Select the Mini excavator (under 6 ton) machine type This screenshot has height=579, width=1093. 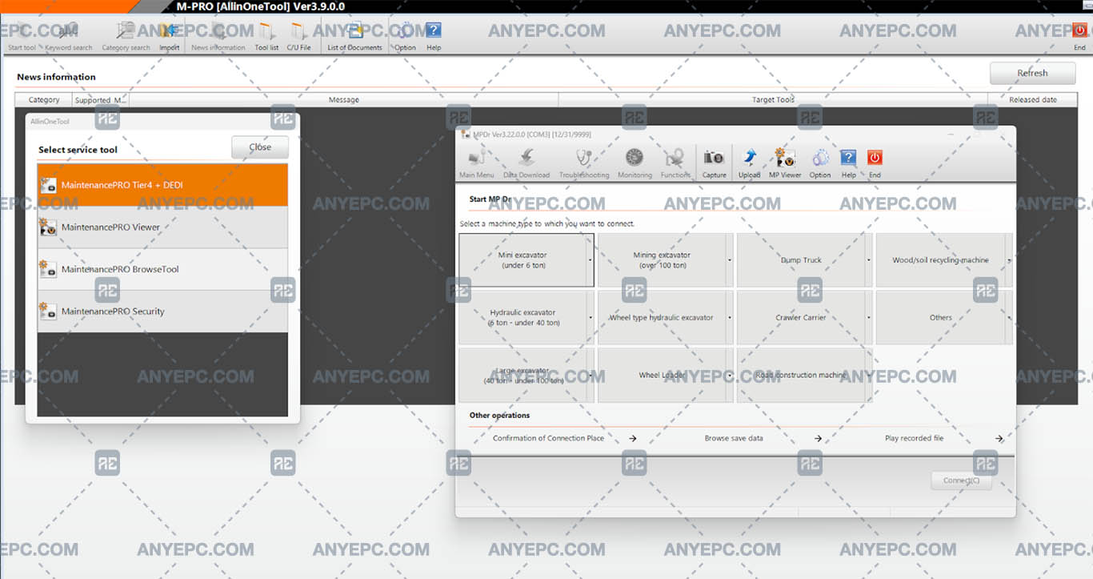pyautogui.click(x=523, y=260)
